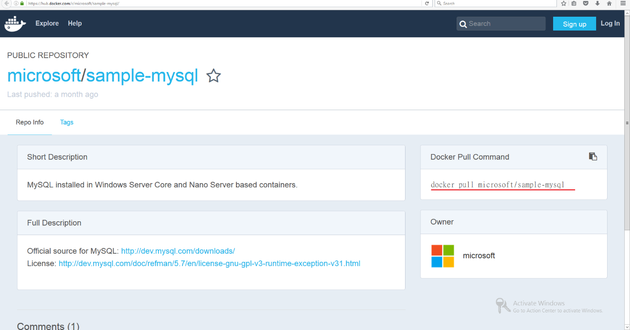Click the Log In link
Screen dimensions: 630x330
pyautogui.click(x=610, y=23)
